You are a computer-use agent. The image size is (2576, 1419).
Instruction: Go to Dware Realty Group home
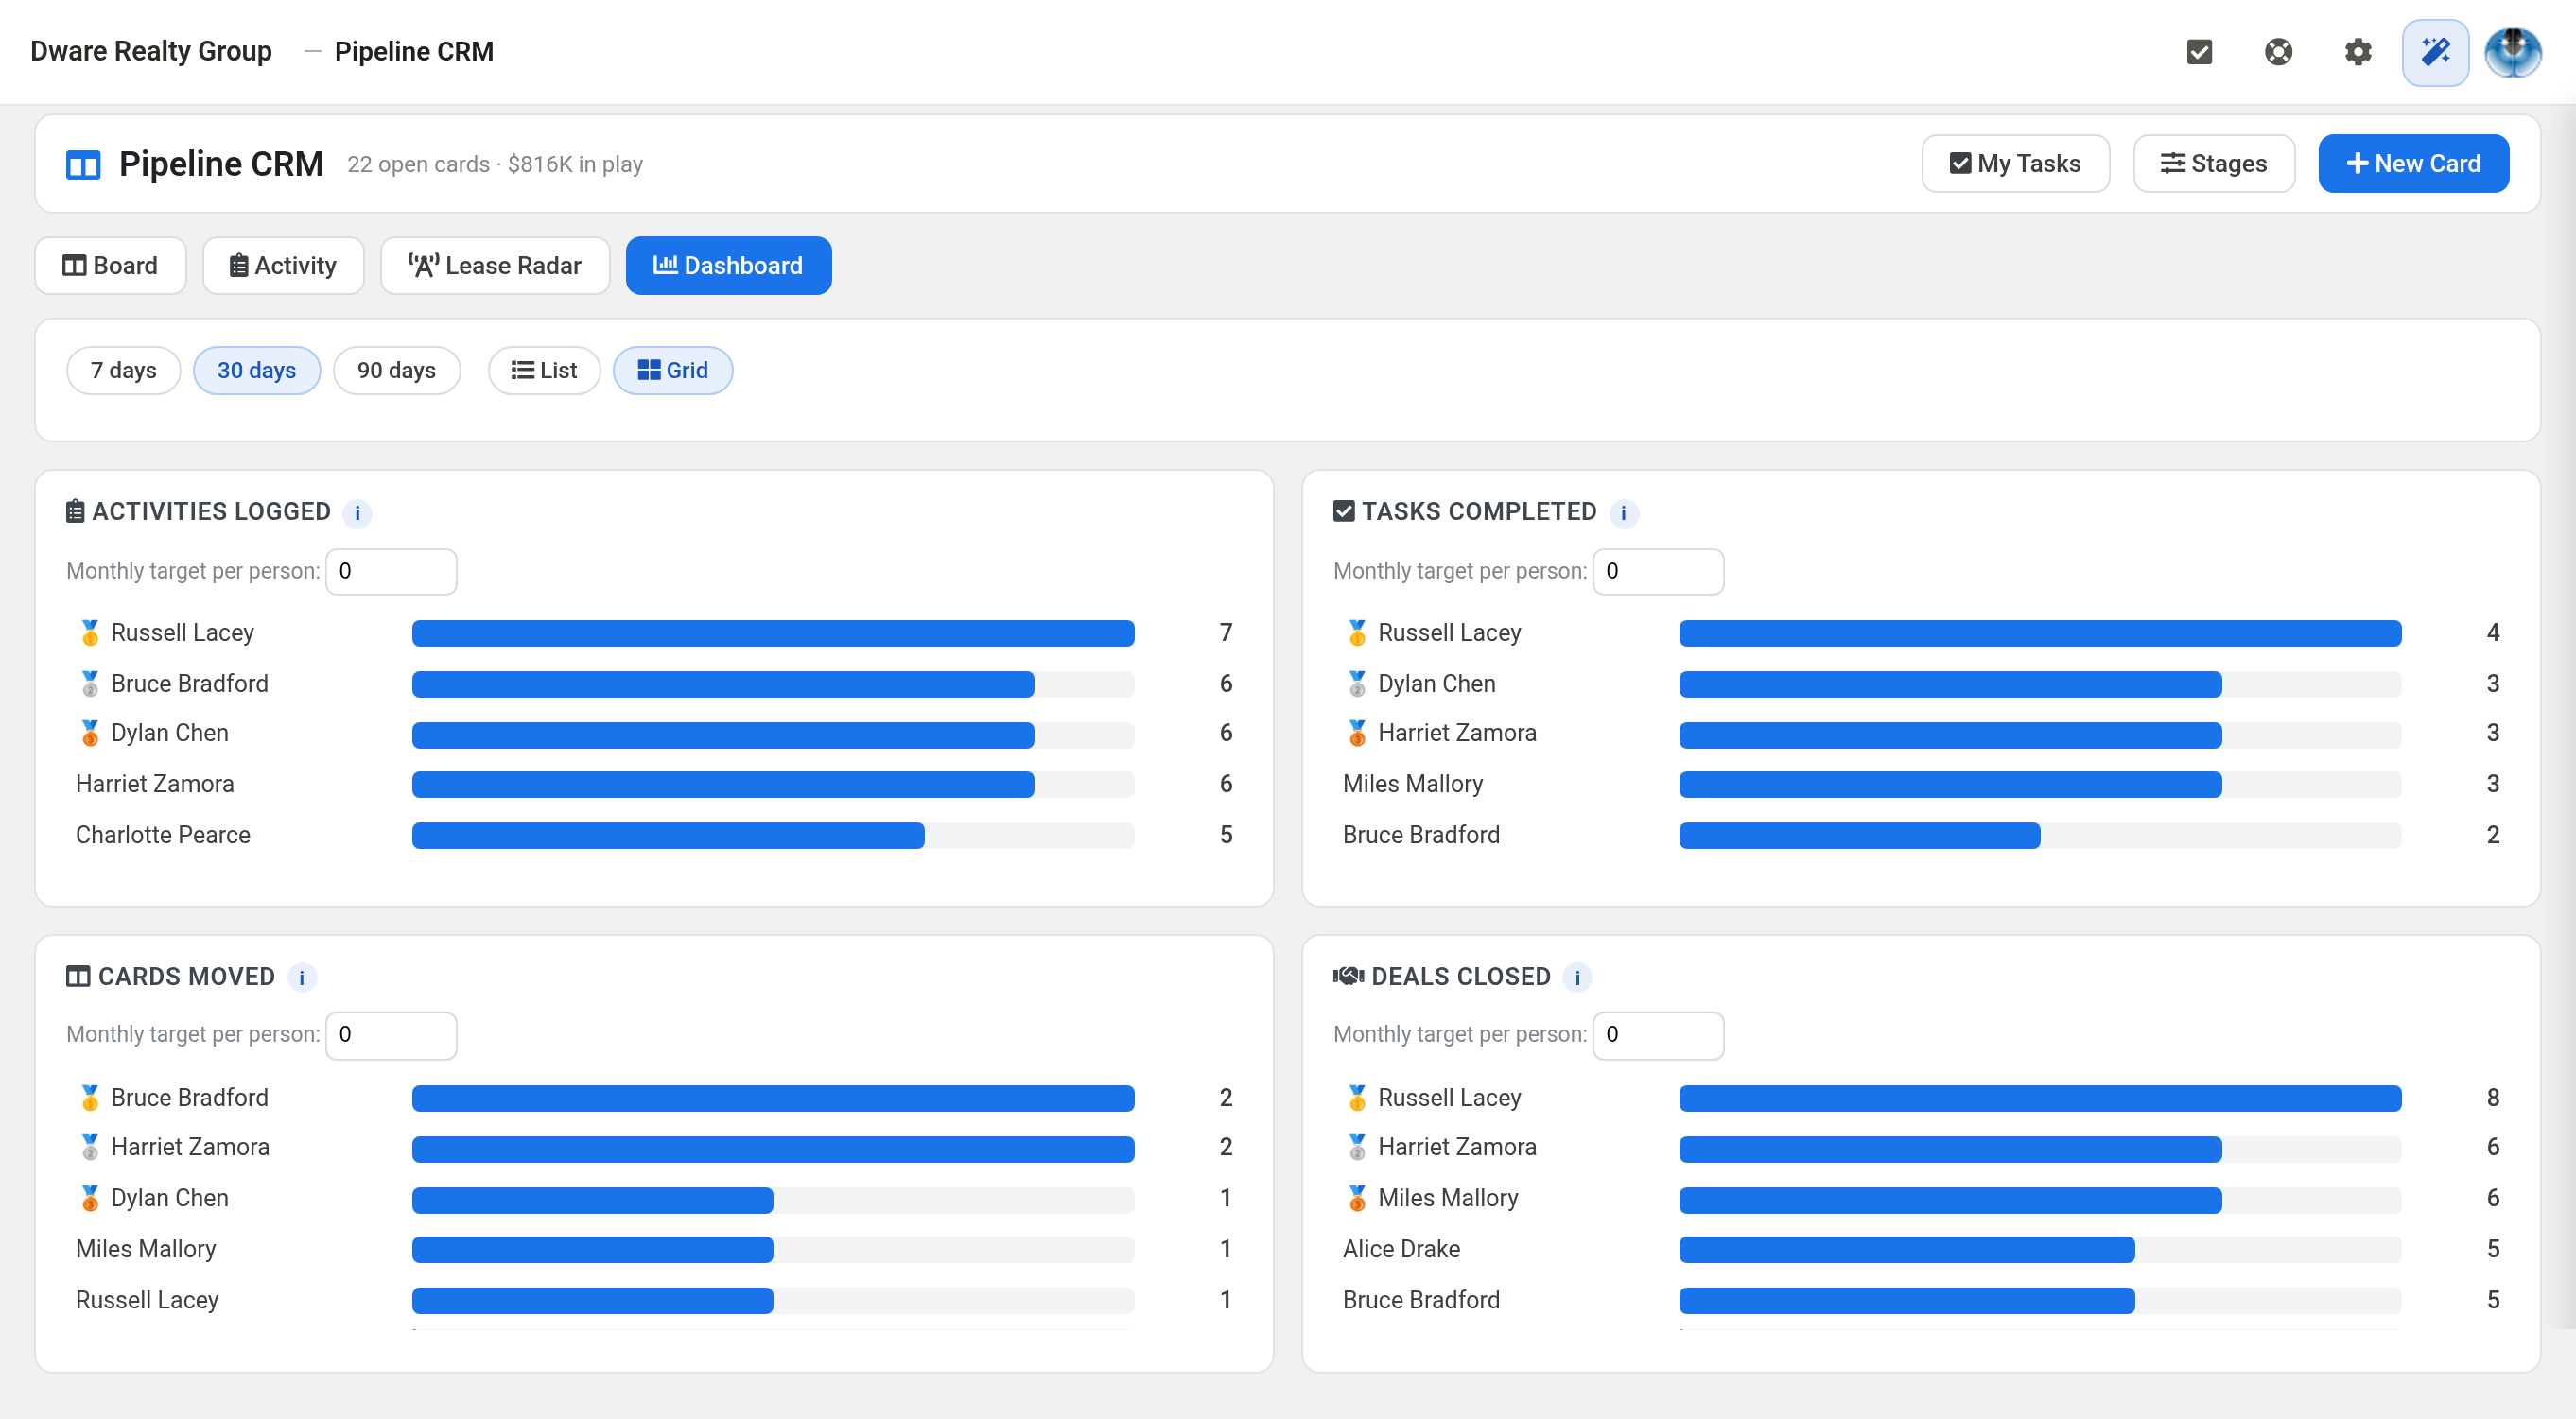[x=151, y=51]
